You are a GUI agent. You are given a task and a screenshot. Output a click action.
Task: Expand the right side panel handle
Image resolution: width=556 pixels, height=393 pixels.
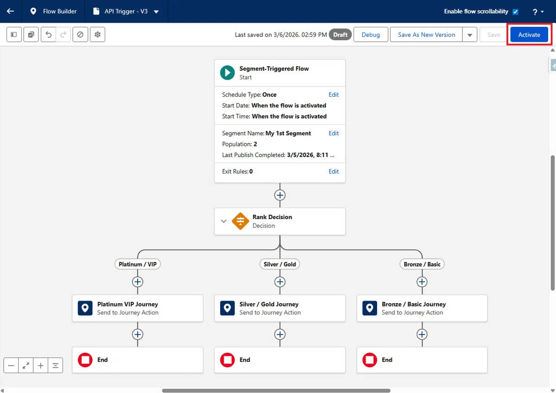552,65
